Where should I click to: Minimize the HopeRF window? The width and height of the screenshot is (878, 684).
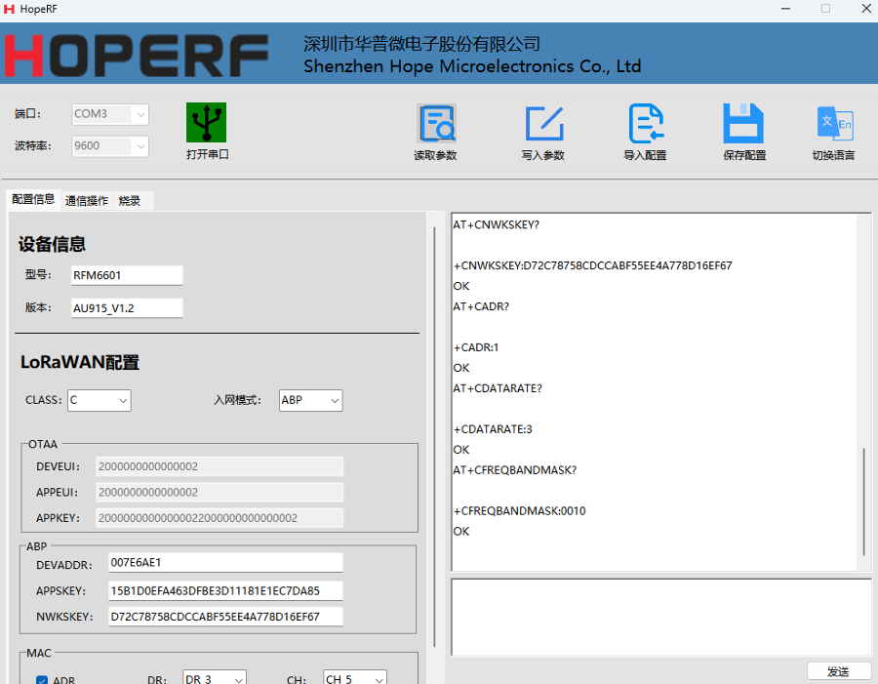pos(785,9)
